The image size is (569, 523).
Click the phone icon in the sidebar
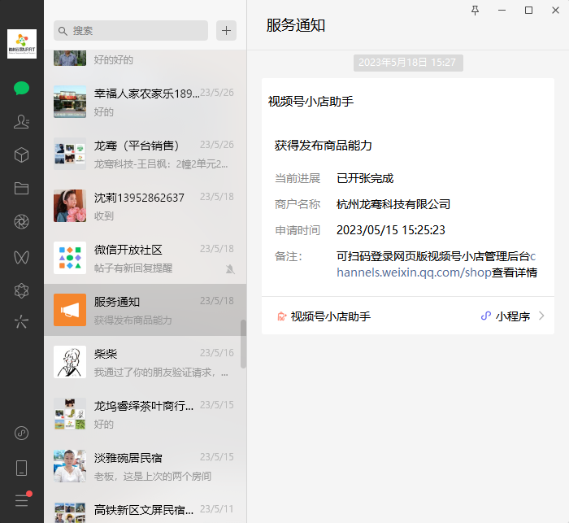point(21,468)
